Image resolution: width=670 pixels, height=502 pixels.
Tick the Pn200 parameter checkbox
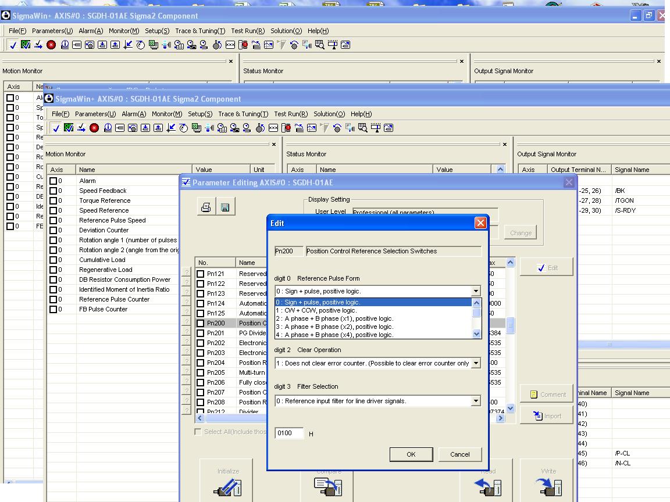[201, 323]
